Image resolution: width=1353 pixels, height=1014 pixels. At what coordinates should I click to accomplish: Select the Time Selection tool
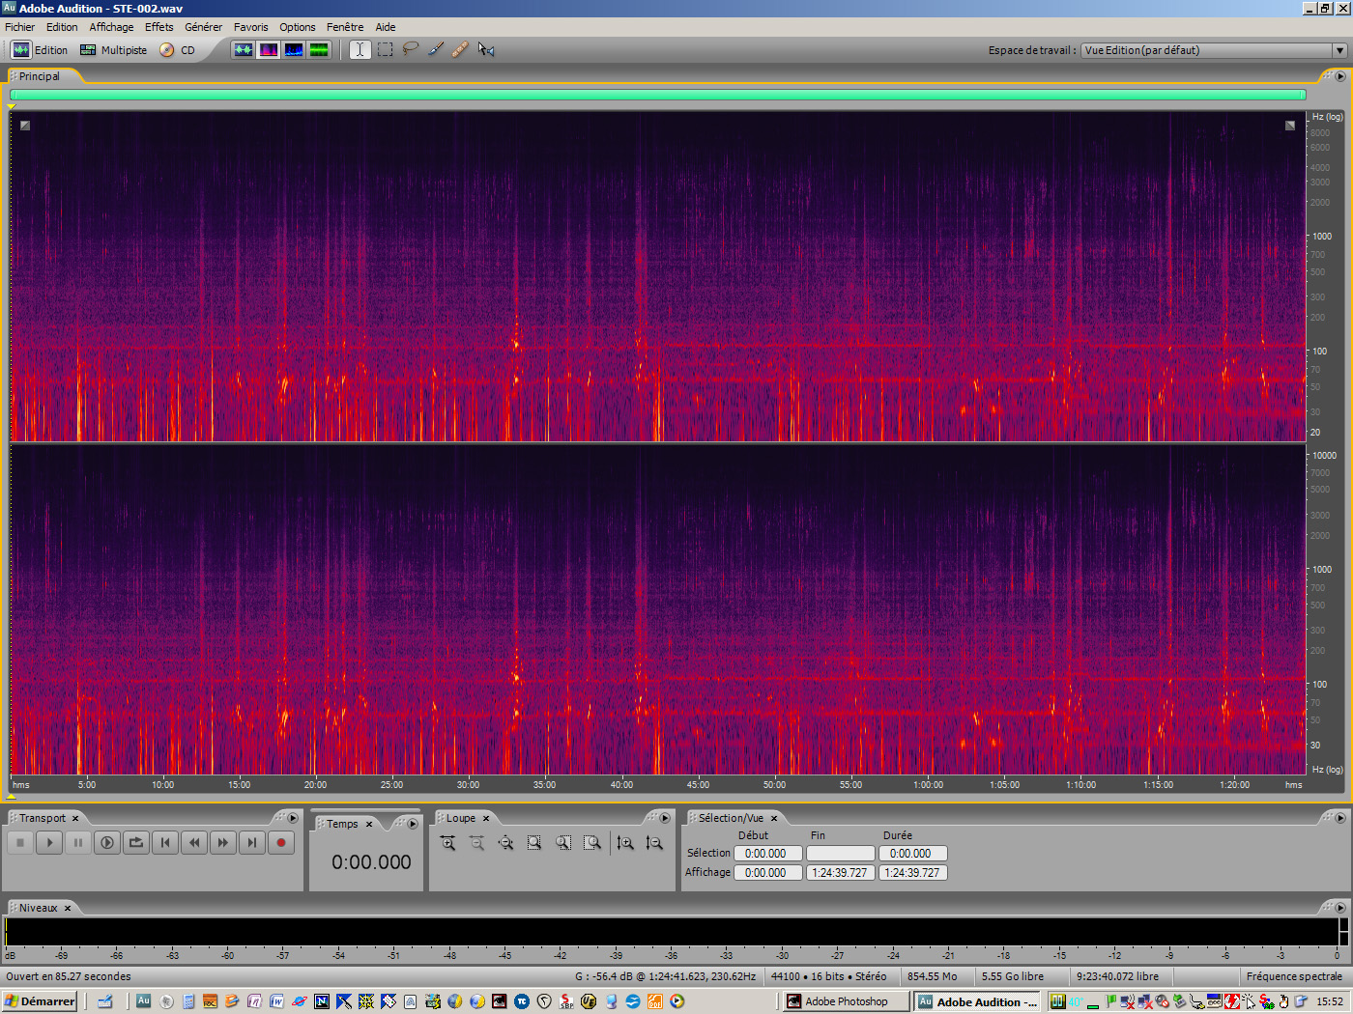tap(359, 49)
